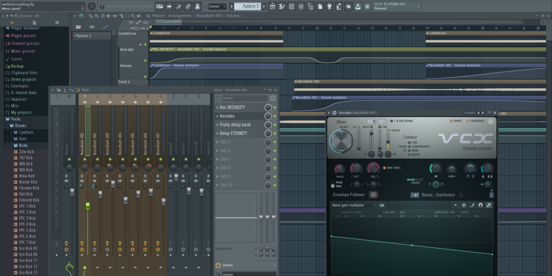This screenshot has width=552, height=276.
Task: Toggle the DRAFT mode in Vocodex
Action: point(452,121)
